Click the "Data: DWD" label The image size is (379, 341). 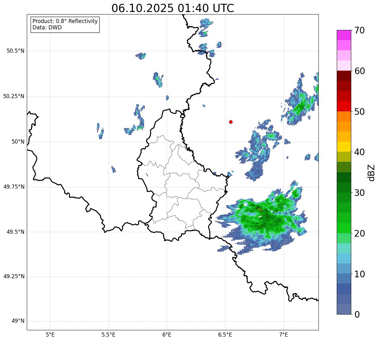pos(47,27)
